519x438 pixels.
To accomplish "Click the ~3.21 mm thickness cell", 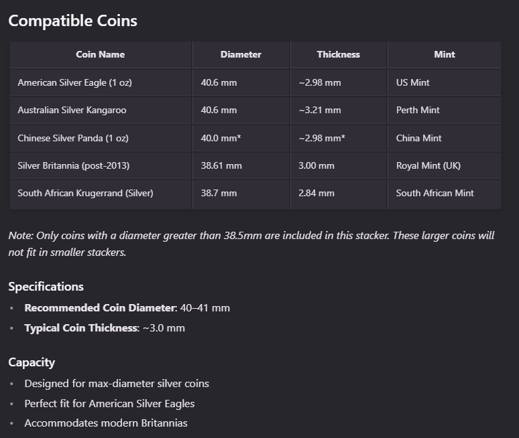I will (320, 111).
